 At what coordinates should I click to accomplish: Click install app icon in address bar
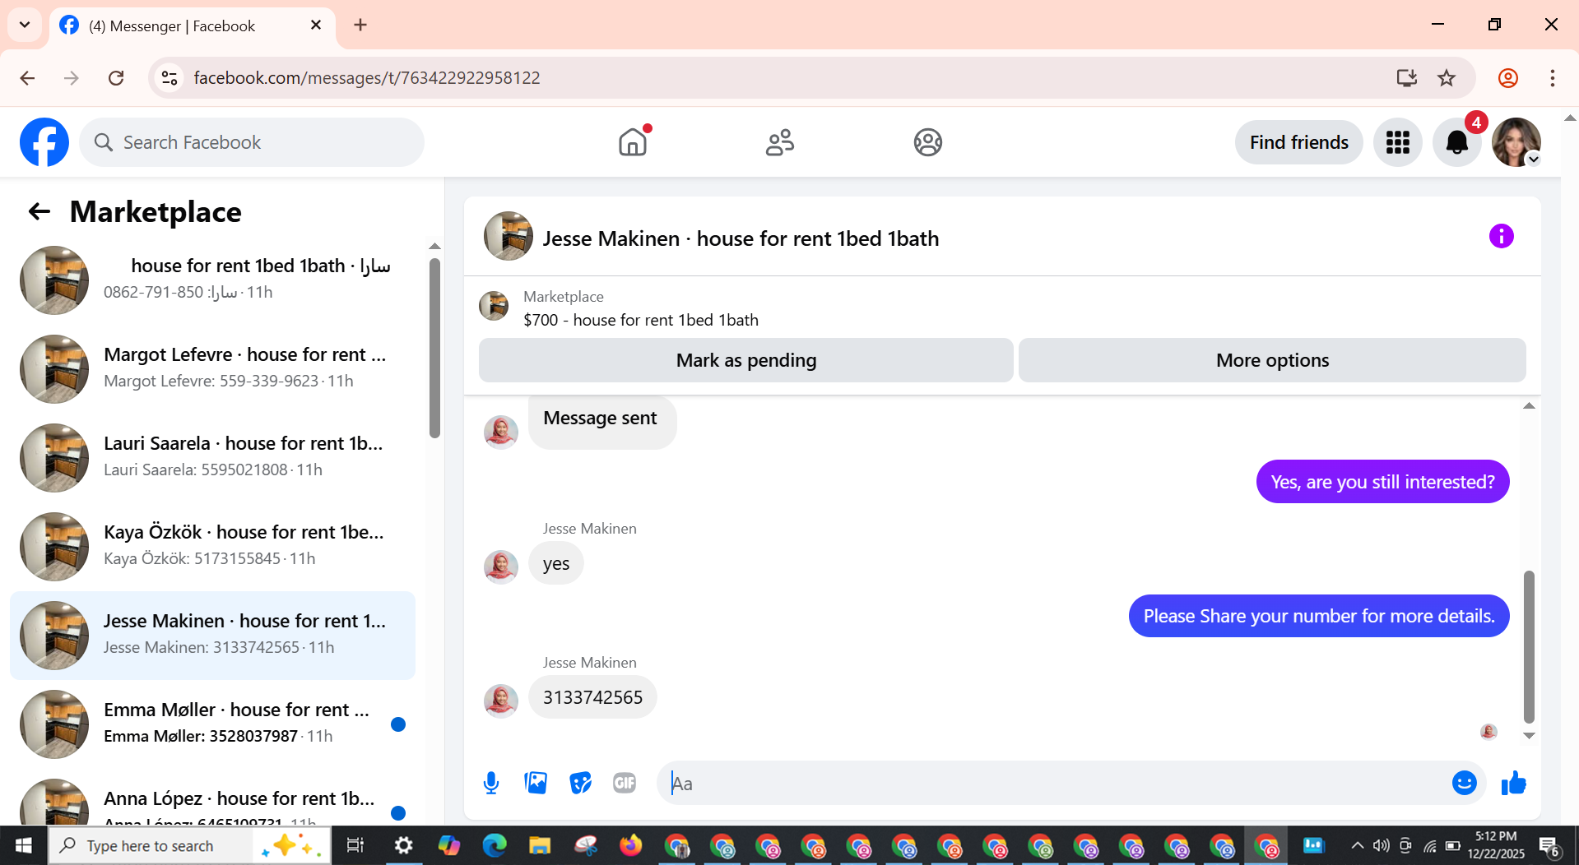click(x=1406, y=78)
